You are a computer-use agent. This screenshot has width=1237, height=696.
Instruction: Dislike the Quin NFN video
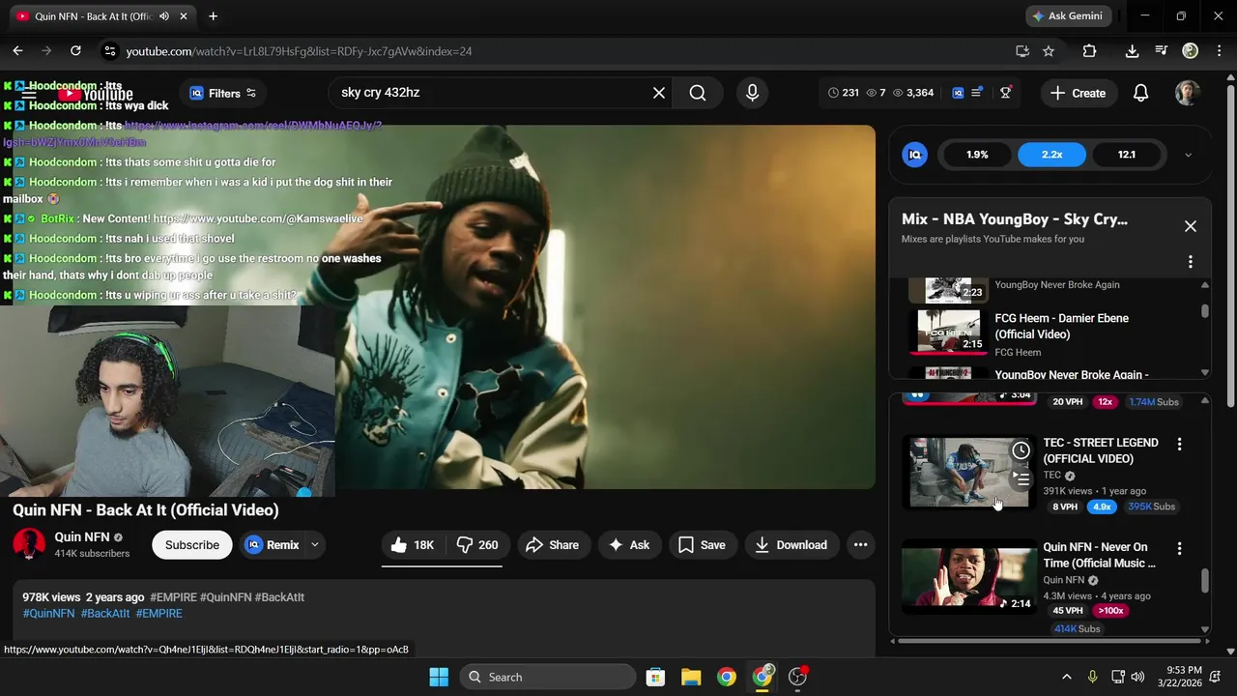[x=476, y=545]
